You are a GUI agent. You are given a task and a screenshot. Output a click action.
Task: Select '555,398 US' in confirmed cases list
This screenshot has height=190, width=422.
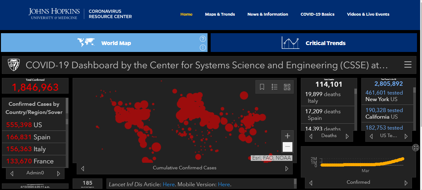click(x=34, y=125)
